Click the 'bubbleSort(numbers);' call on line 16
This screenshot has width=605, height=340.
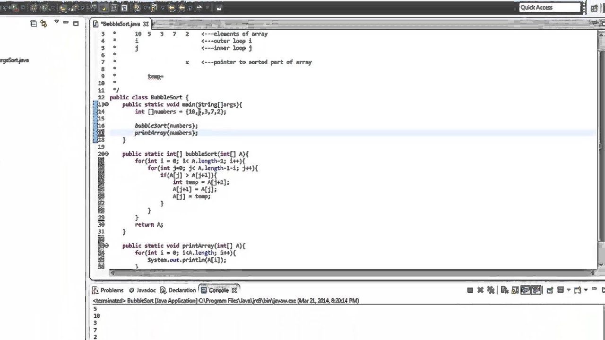166,126
